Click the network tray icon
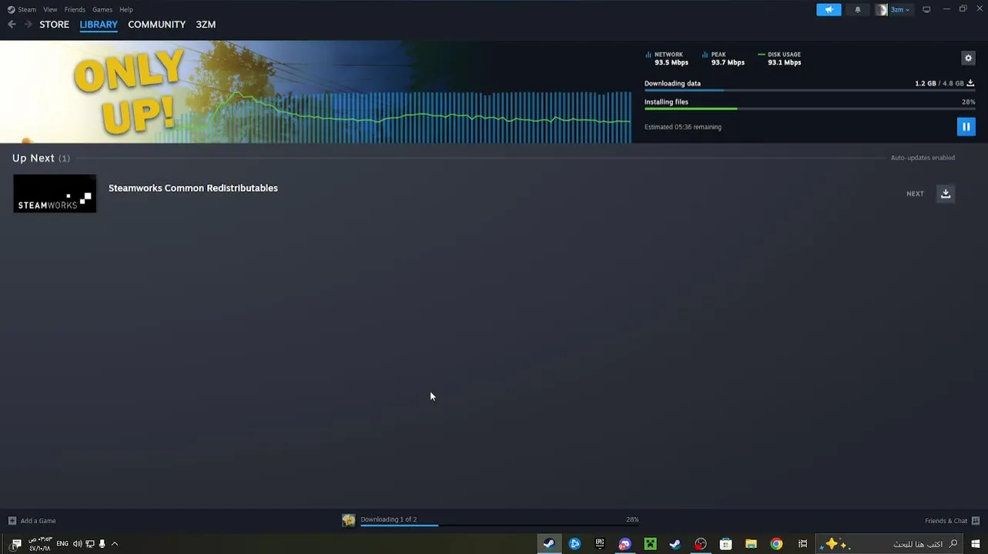This screenshot has height=554, width=988. [x=90, y=544]
